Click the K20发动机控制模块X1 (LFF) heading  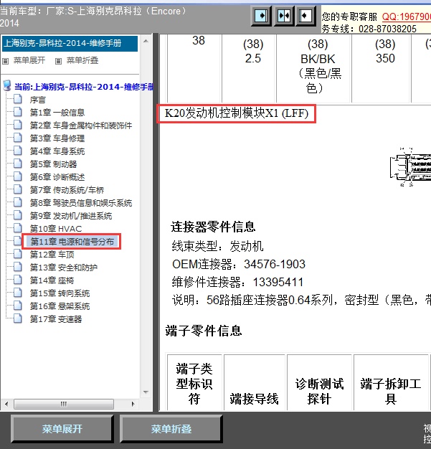(x=236, y=113)
